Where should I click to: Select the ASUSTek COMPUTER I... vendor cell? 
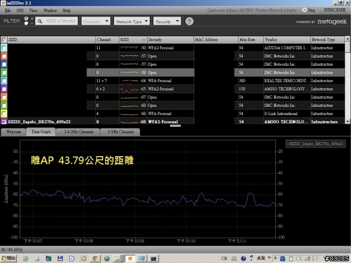click(287, 48)
